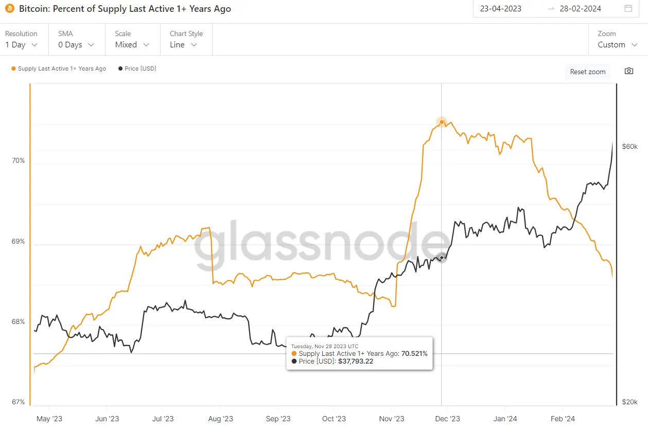Click the Reset zoom button
This screenshot has width=648, height=430.
587,71
